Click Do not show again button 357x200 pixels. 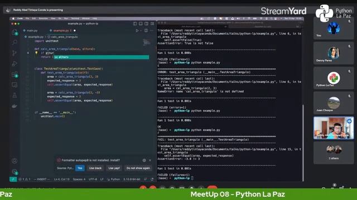pyautogui.click(x=138, y=168)
